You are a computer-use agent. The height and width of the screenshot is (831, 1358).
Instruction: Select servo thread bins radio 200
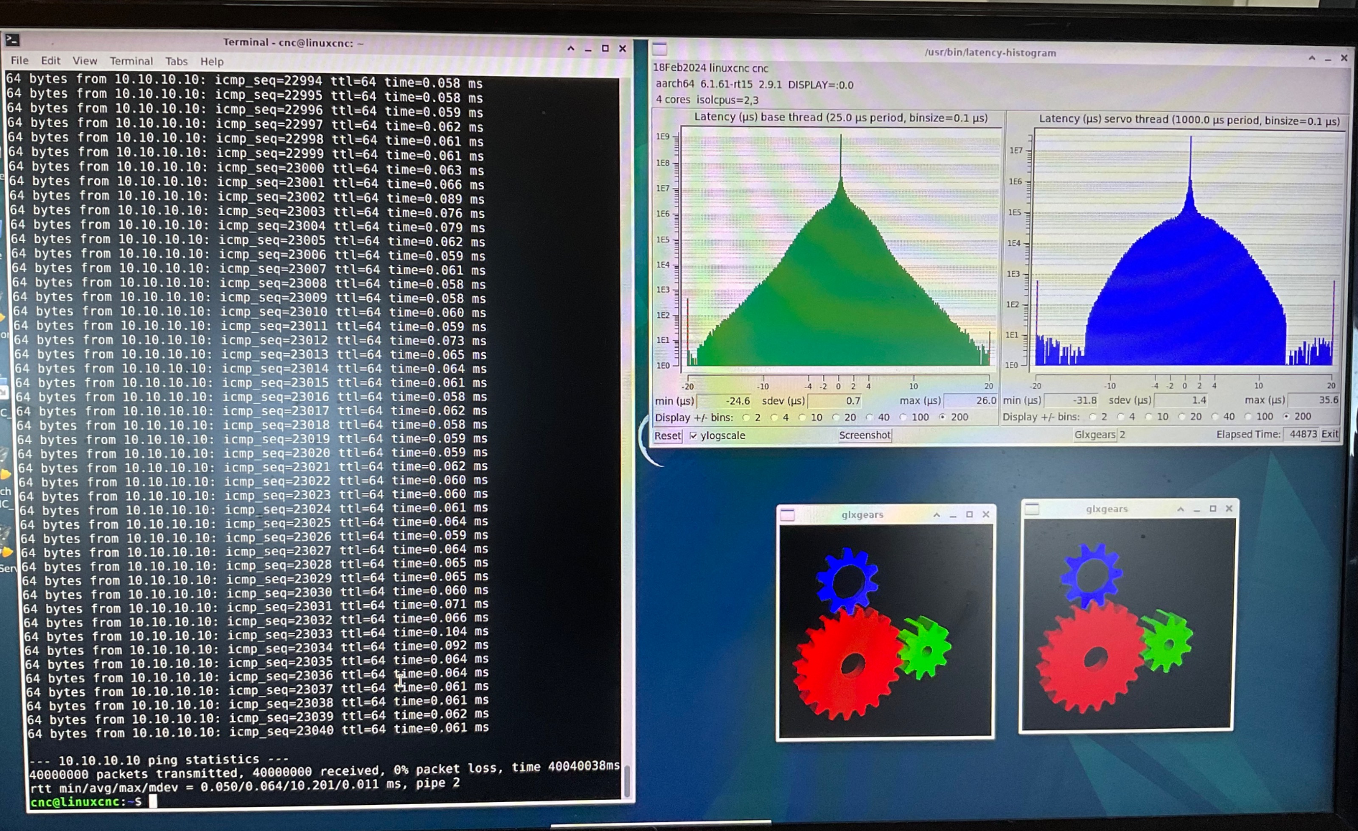(x=1286, y=416)
